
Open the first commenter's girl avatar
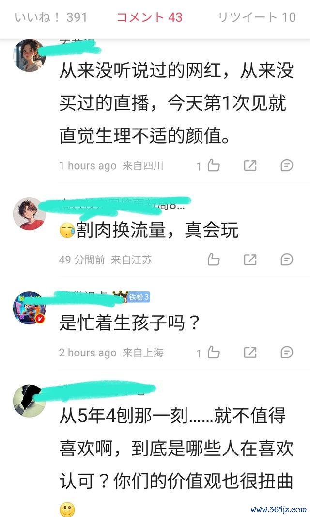pos(30,55)
